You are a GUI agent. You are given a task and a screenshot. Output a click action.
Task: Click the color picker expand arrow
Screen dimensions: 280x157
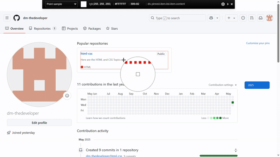pyautogui.click(x=228, y=4)
